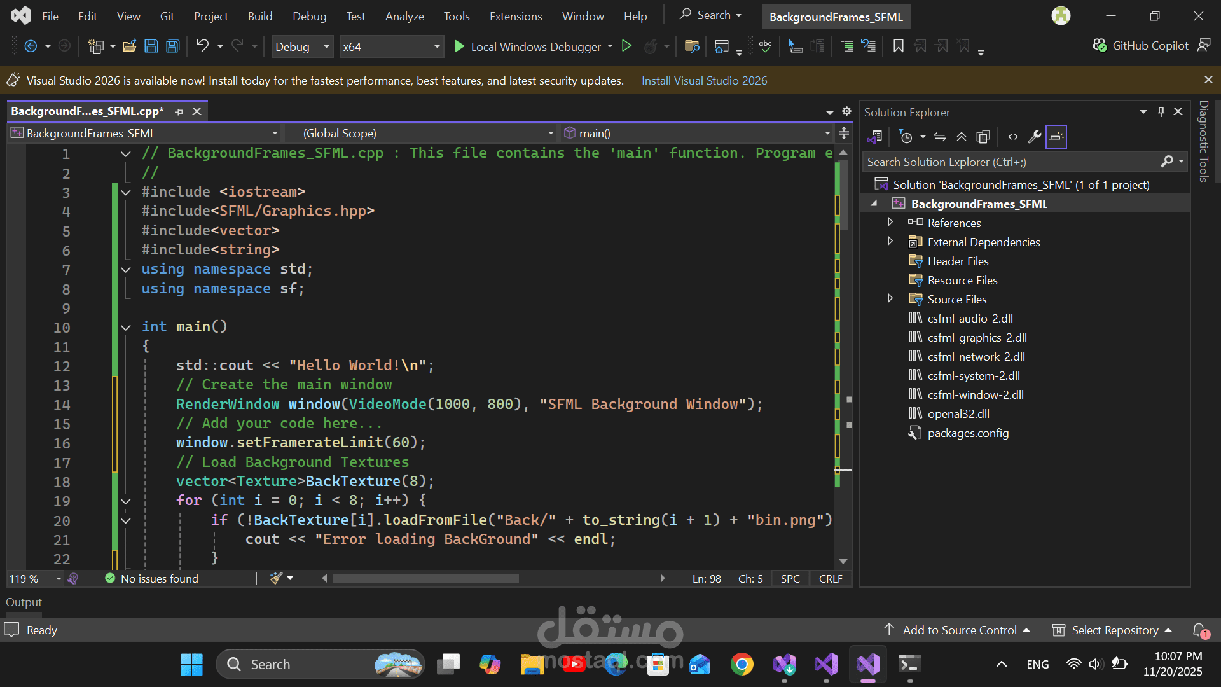The width and height of the screenshot is (1221, 687).
Task: Click the Open File folder icon
Action: [129, 46]
